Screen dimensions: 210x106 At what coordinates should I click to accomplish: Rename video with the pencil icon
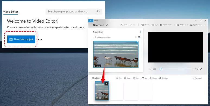[x=107, y=25]
